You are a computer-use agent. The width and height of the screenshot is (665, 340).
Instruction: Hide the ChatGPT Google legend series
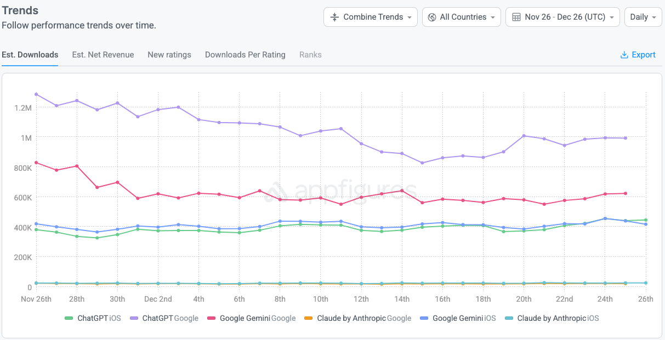(x=164, y=318)
